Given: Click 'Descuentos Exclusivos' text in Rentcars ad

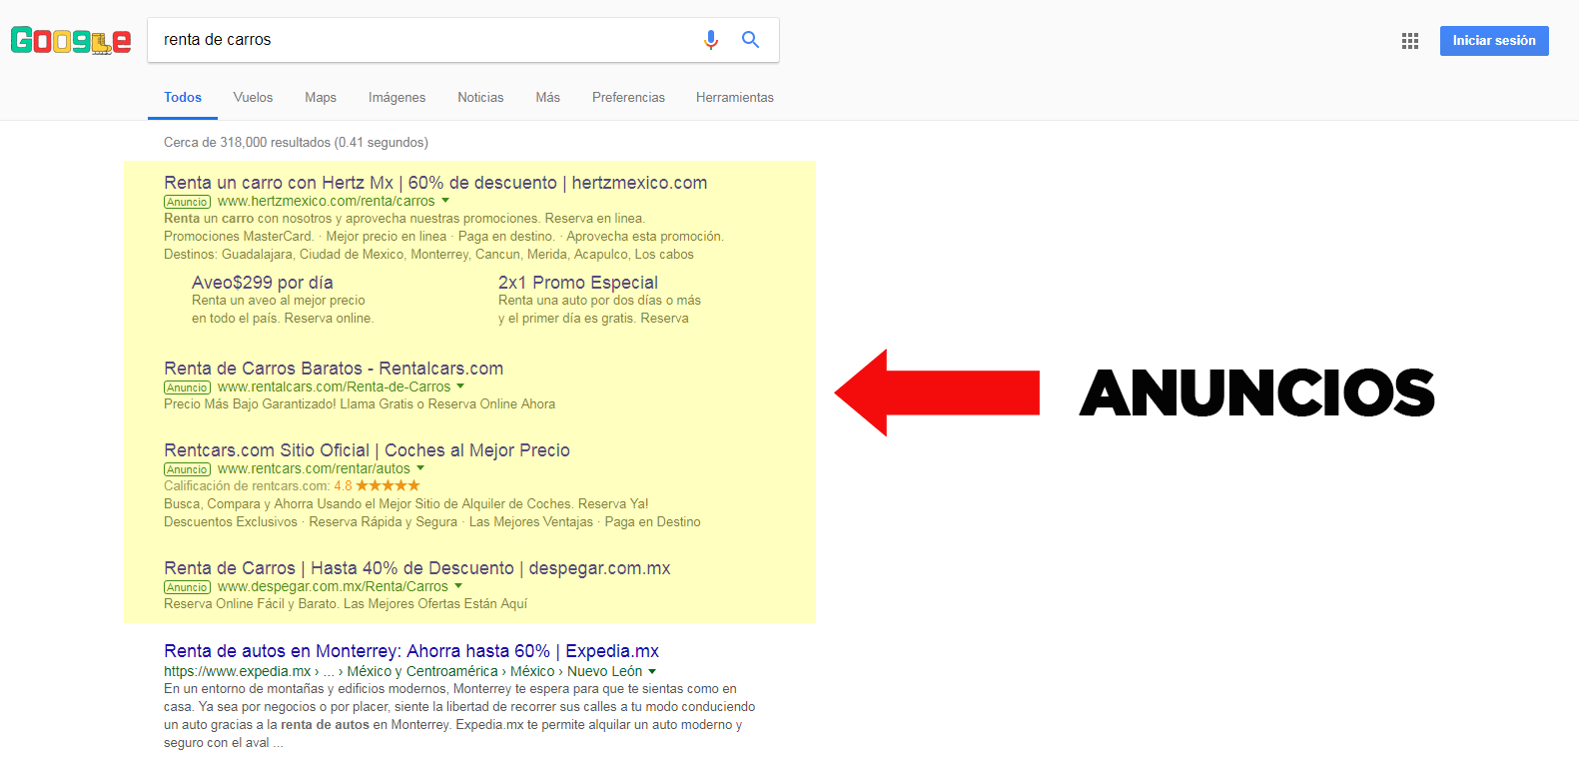Looking at the screenshot, I should 231,522.
